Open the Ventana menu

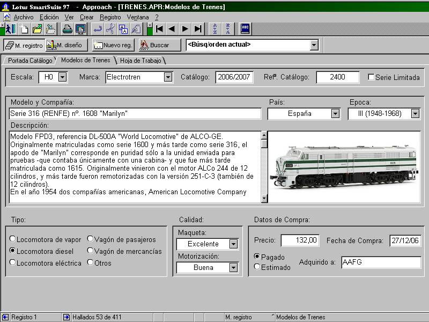138,17
